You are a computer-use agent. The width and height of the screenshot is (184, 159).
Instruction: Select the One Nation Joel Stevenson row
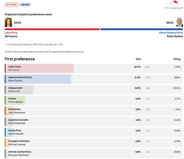tap(94, 111)
